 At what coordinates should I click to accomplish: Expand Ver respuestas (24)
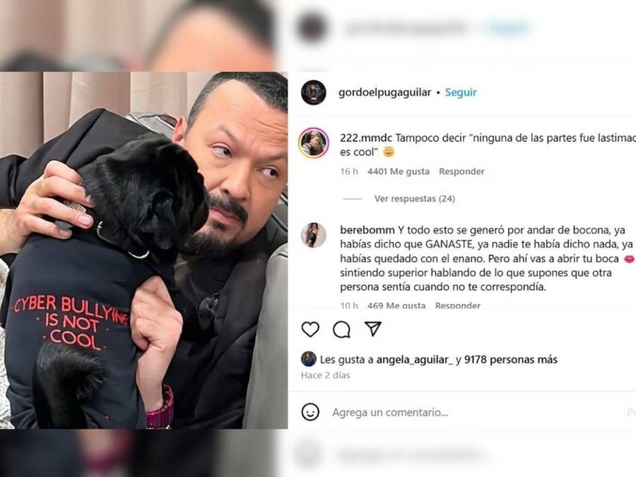point(414,199)
